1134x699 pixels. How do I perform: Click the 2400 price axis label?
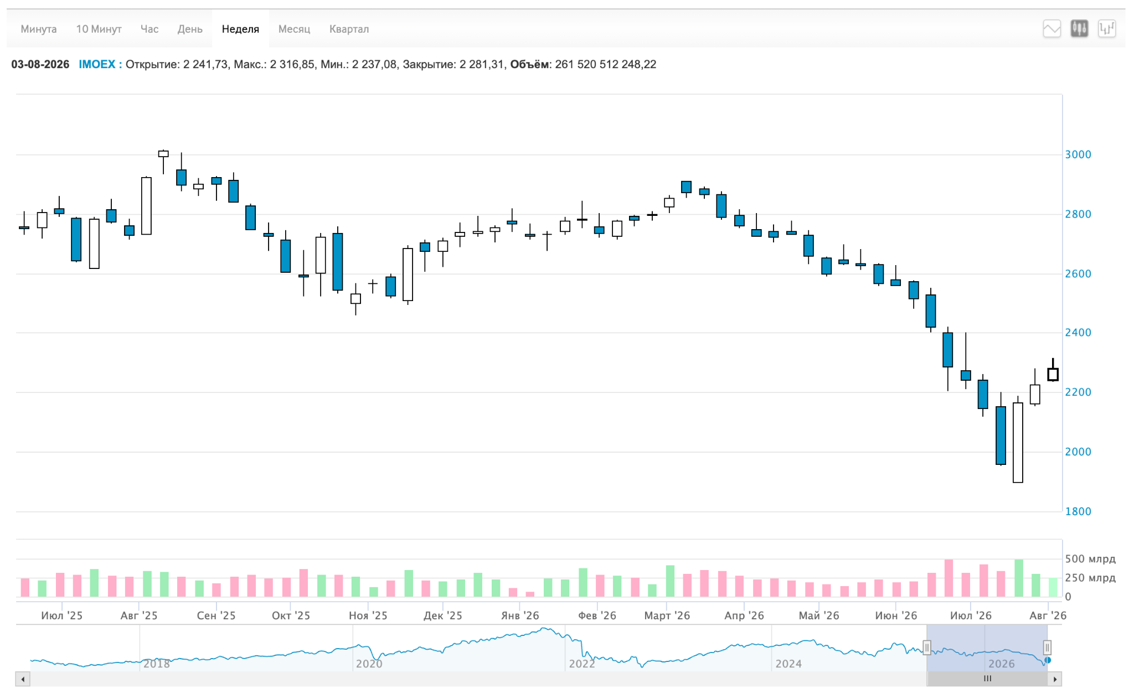[1078, 333]
